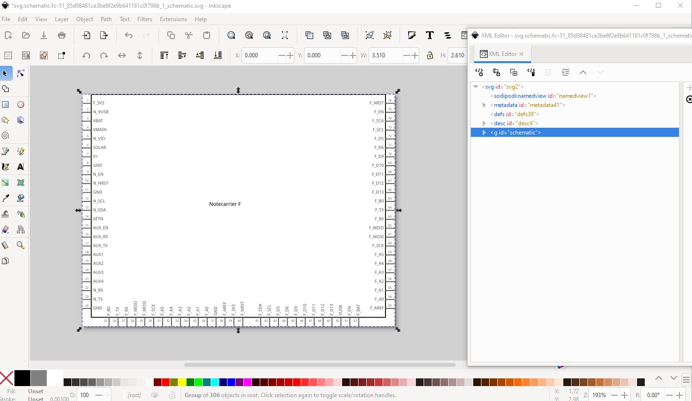Click the X position input field
Image resolution: width=692 pixels, height=401 pixels.
point(260,55)
